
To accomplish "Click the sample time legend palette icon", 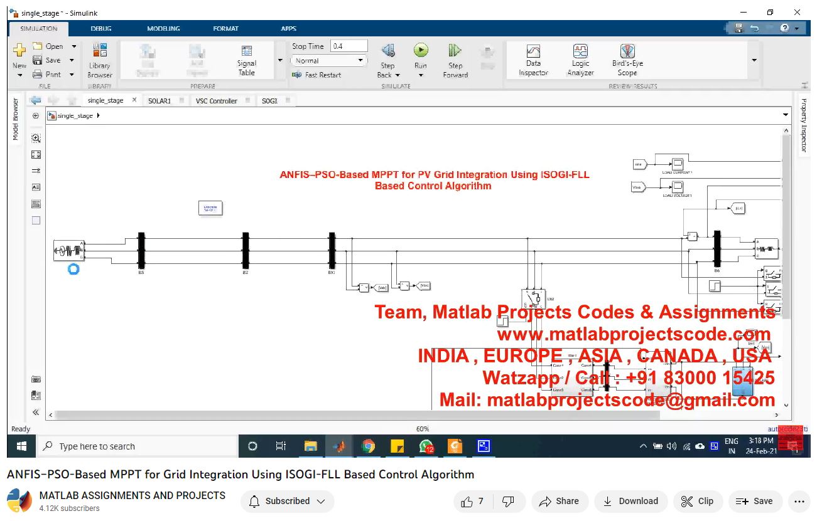I will coord(36,171).
